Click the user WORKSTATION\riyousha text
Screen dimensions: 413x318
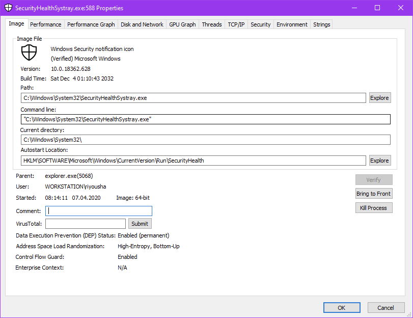pyautogui.click(x=75, y=187)
